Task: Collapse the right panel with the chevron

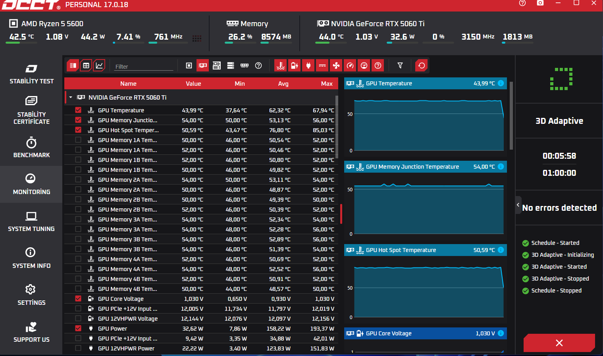Action: click(x=518, y=205)
